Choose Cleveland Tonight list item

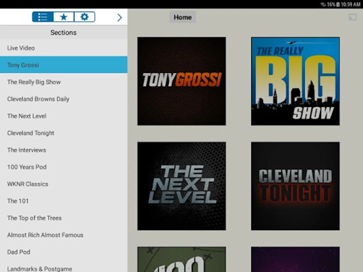[x=64, y=133]
